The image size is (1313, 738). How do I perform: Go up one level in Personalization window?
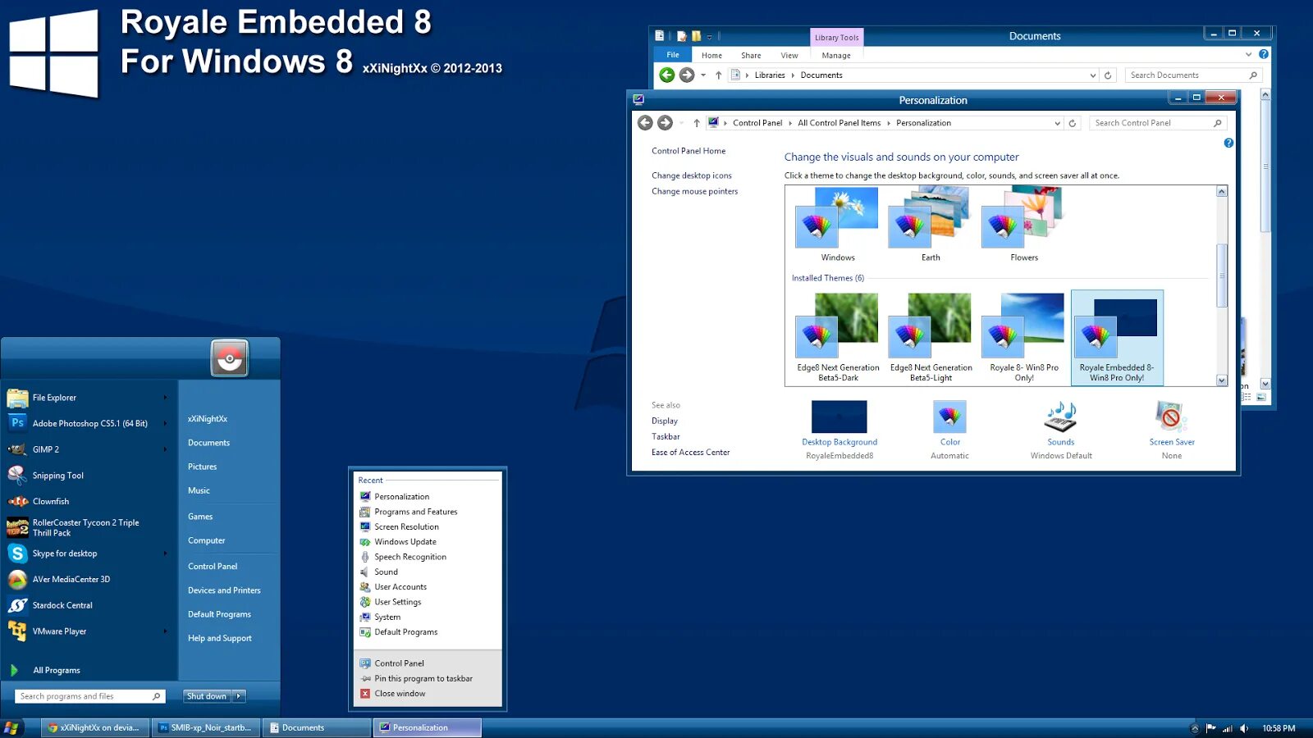point(697,123)
